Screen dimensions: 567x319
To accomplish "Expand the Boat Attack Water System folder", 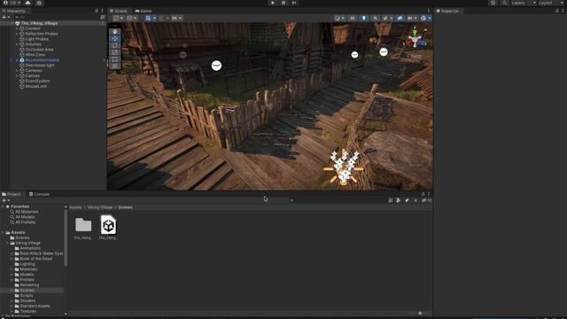I will [12, 253].
